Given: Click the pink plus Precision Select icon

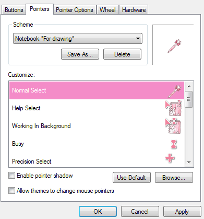Looking at the screenshot, I should point(170,158).
